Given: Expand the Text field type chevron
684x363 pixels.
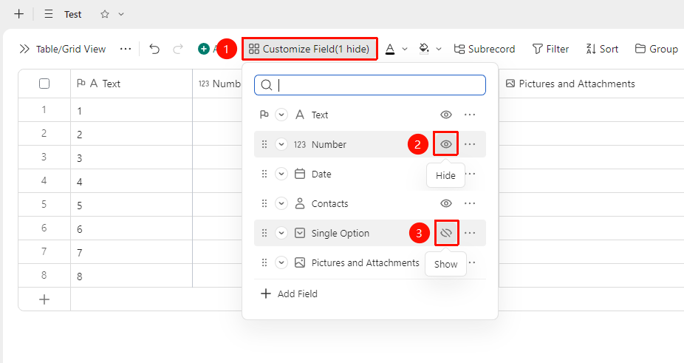Looking at the screenshot, I should pyautogui.click(x=281, y=115).
